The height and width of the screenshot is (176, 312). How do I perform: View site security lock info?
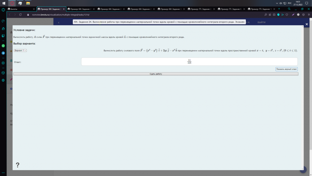pyautogui.click(x=28, y=15)
